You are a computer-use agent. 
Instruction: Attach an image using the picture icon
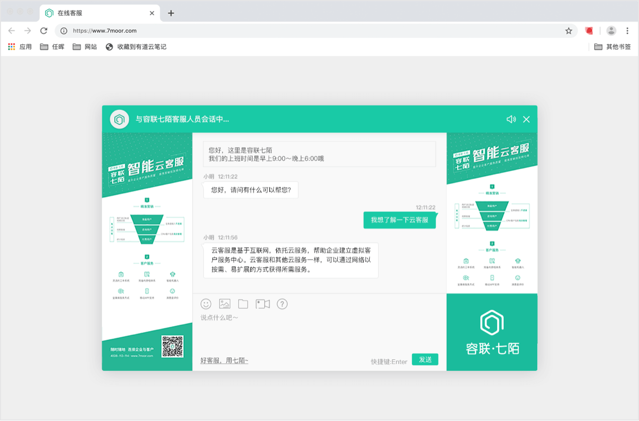(224, 304)
